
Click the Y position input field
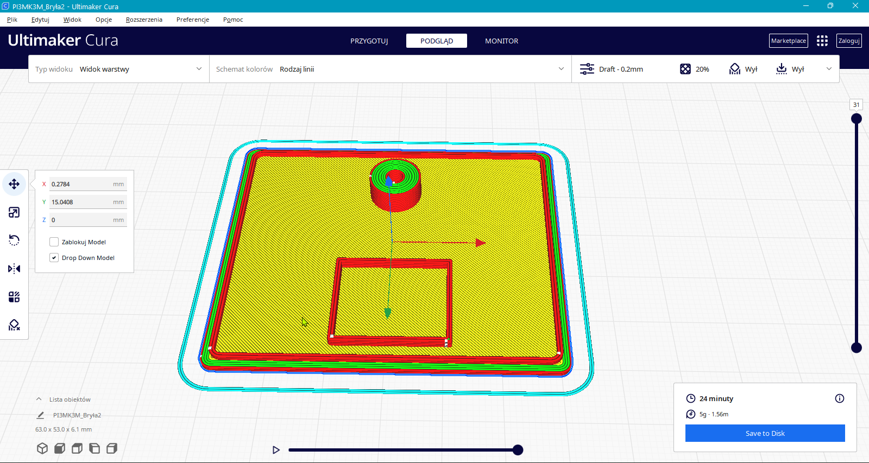pyautogui.click(x=88, y=202)
